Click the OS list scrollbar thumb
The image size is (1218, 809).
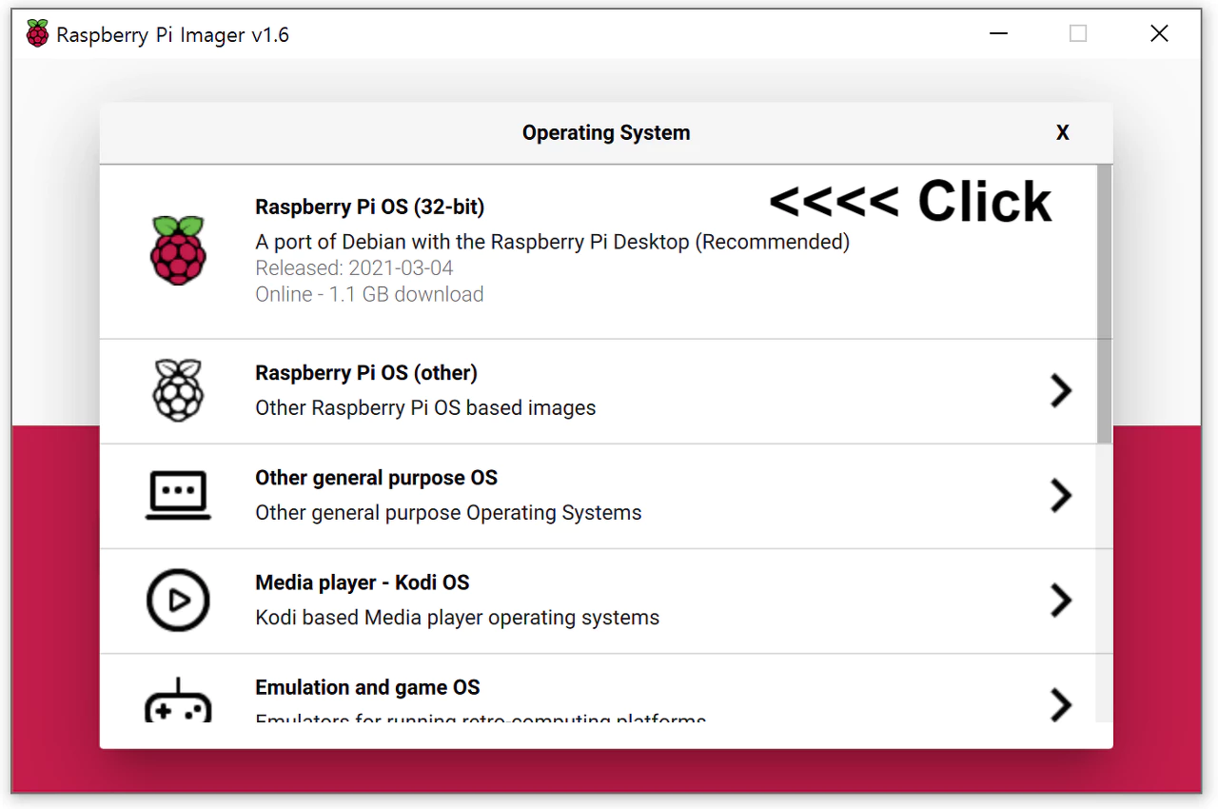click(x=1104, y=305)
